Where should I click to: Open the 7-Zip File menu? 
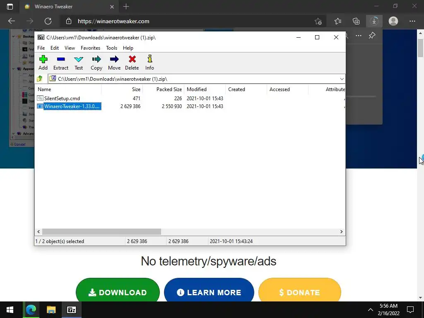tap(41, 48)
